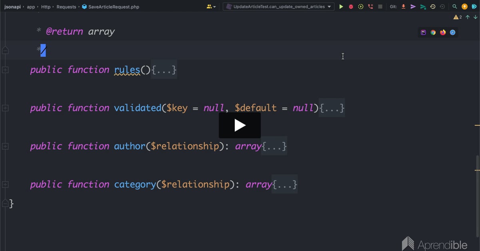Commit changes using purple arrow Git icon

pos(413,7)
